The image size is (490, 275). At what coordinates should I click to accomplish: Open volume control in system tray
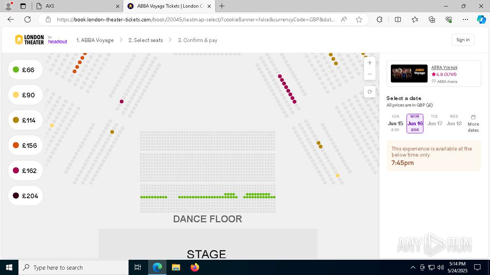tap(440, 267)
